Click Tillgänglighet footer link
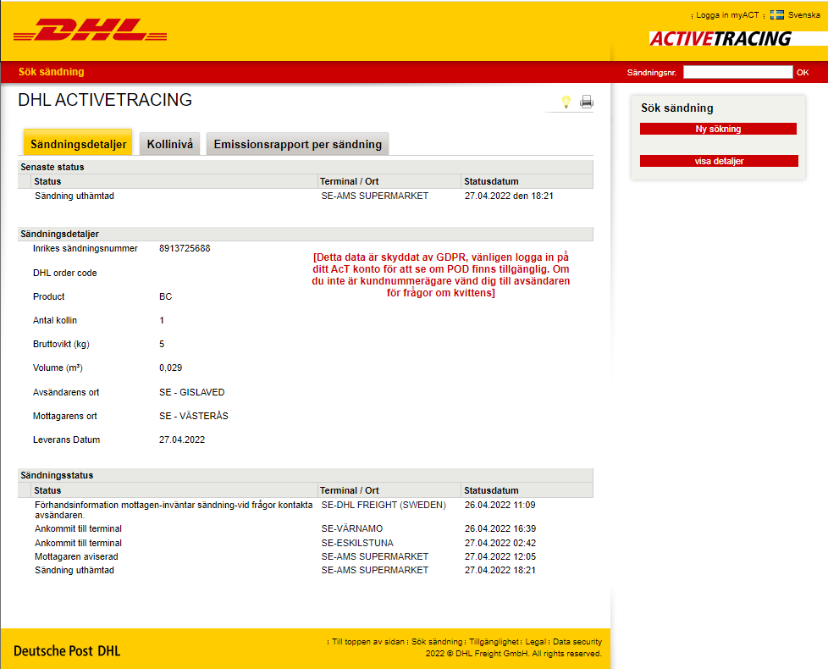Screen dimensions: 828x669 pyautogui.click(x=494, y=642)
